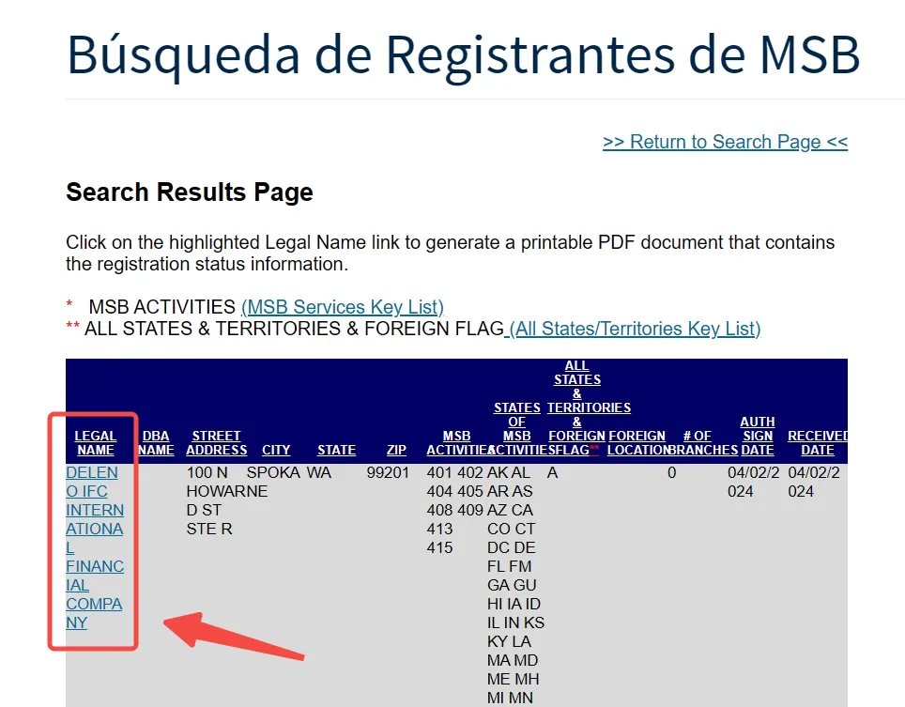Select the ZIP cell '99201'
This screenshot has width=905, height=707.
coord(388,472)
